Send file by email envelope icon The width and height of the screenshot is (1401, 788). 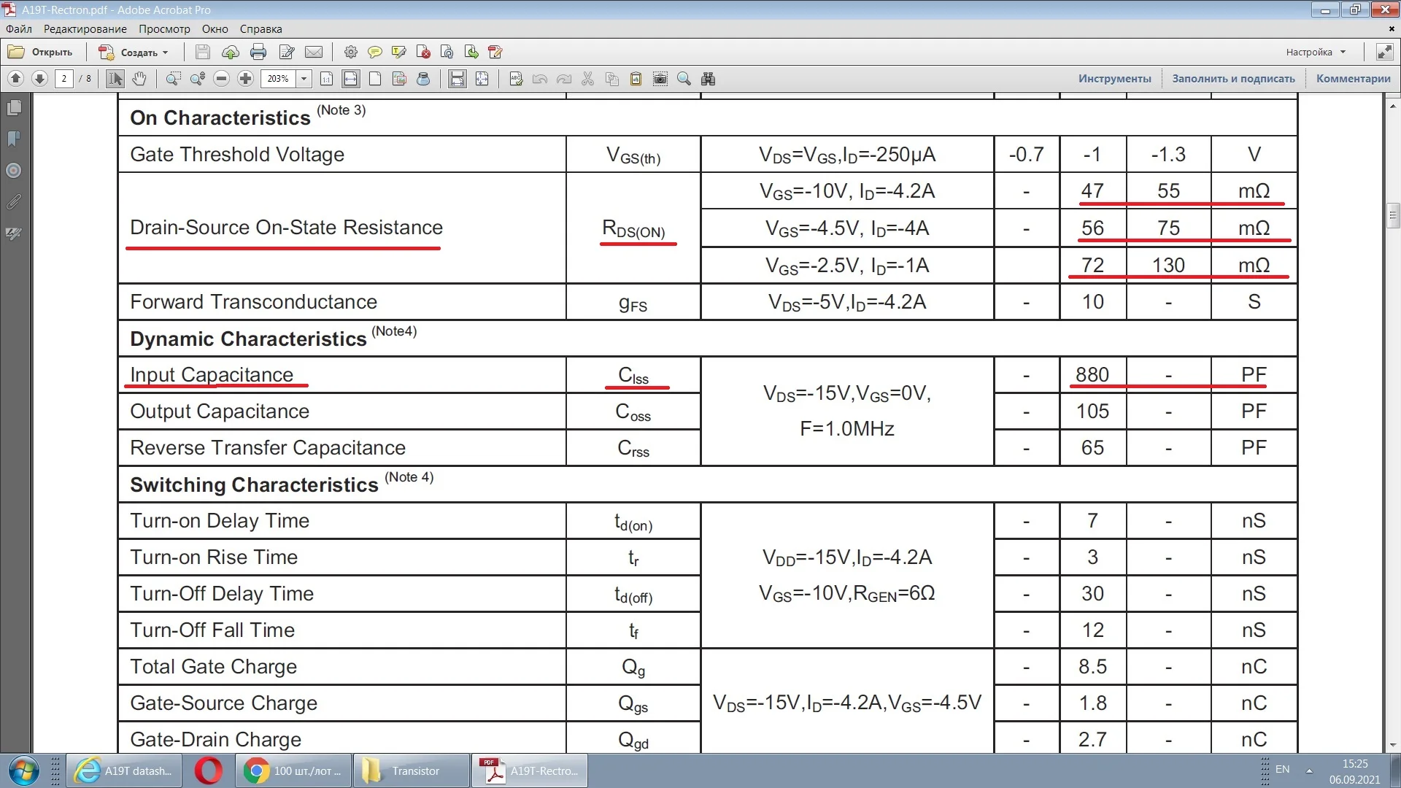tap(314, 52)
